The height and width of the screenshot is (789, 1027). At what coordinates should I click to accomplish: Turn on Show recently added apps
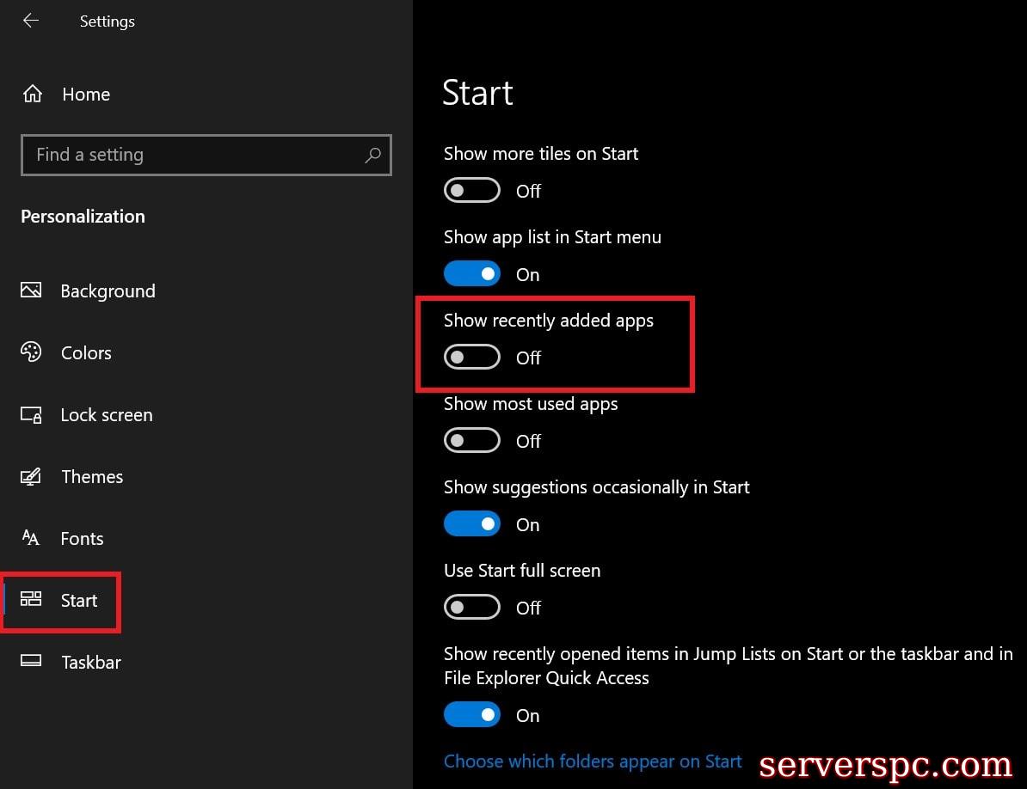(x=471, y=358)
